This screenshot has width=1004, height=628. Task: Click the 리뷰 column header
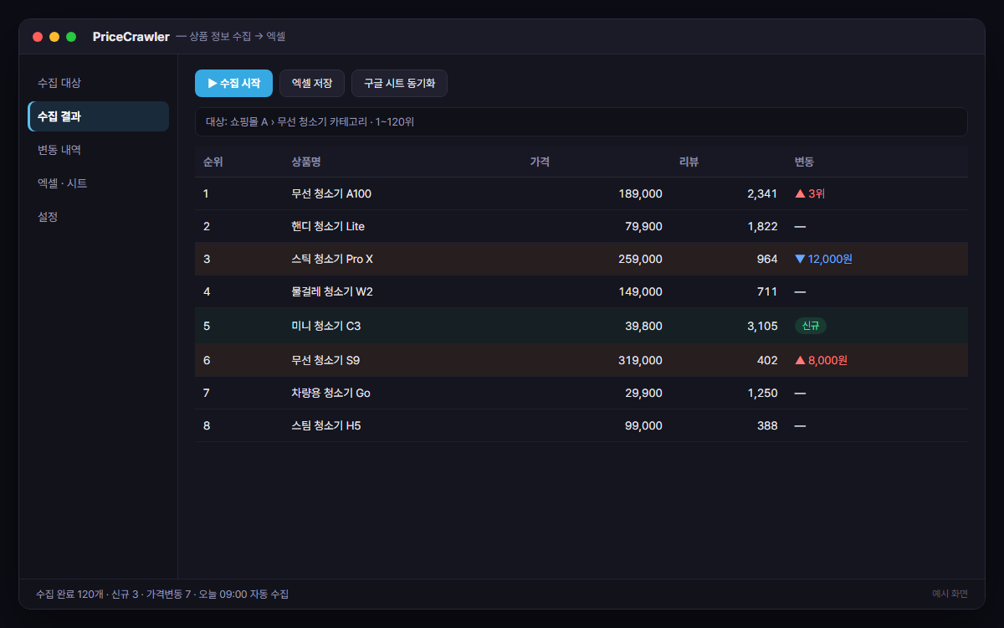coord(689,162)
